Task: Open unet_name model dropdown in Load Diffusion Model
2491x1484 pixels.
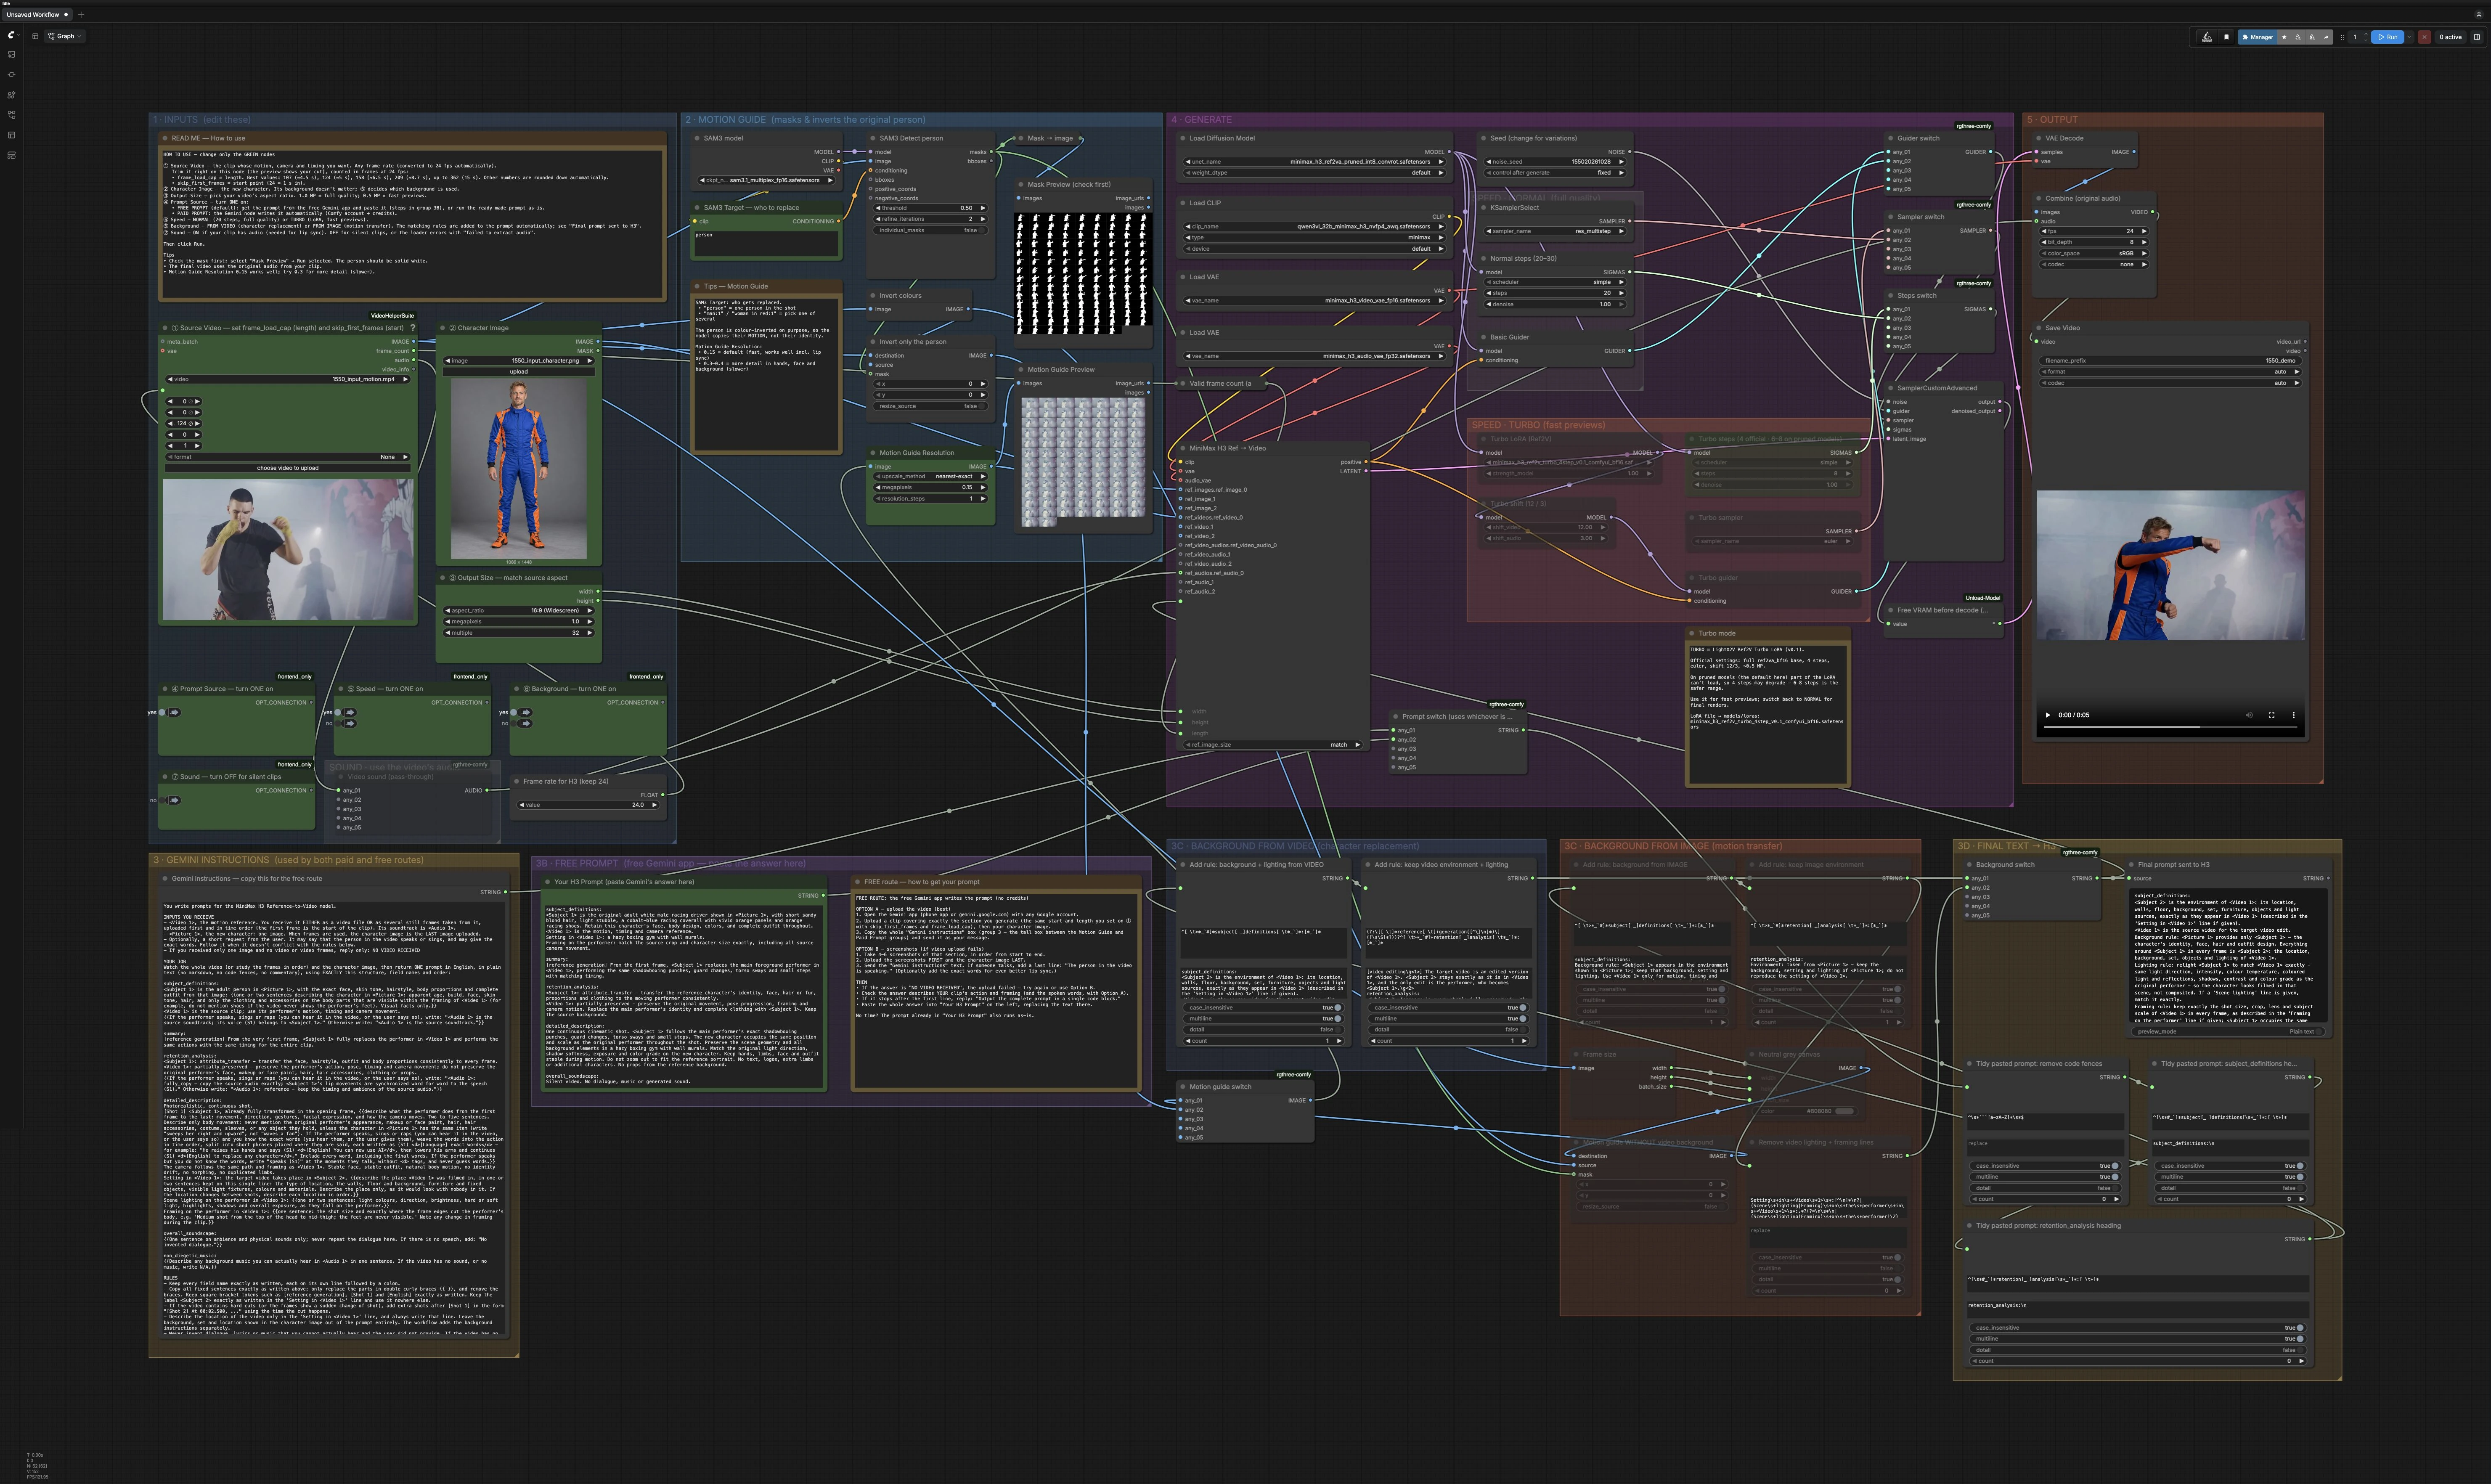Action: coord(1315,161)
